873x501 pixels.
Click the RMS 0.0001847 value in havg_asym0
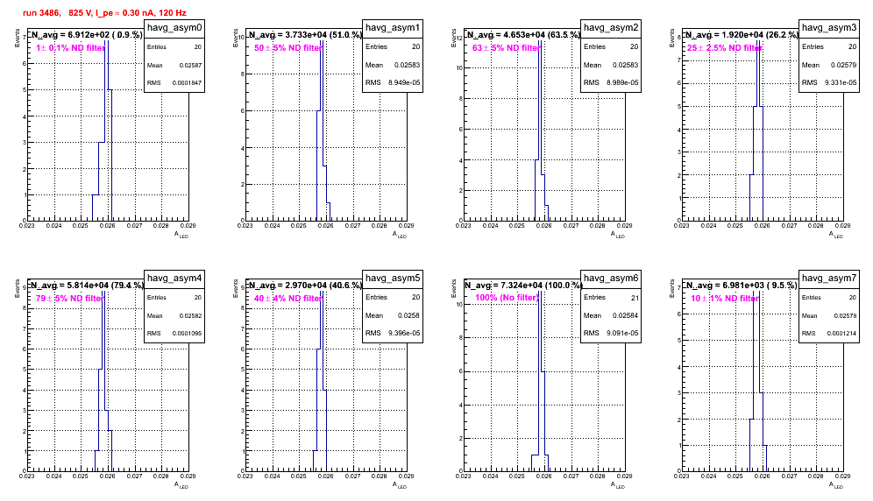pos(187,82)
